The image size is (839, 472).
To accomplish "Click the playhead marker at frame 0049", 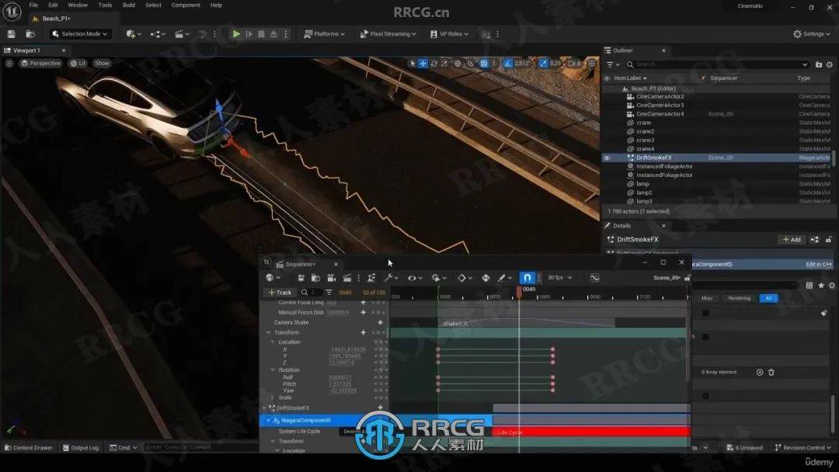I will 519,291.
